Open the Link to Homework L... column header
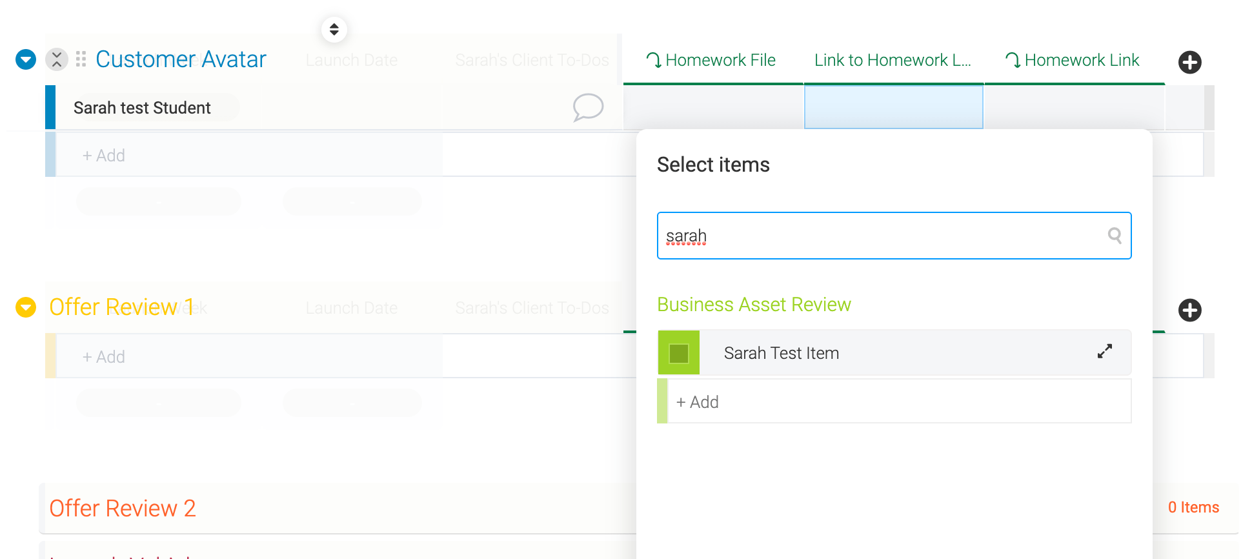Image resolution: width=1252 pixels, height=559 pixels. tap(893, 60)
